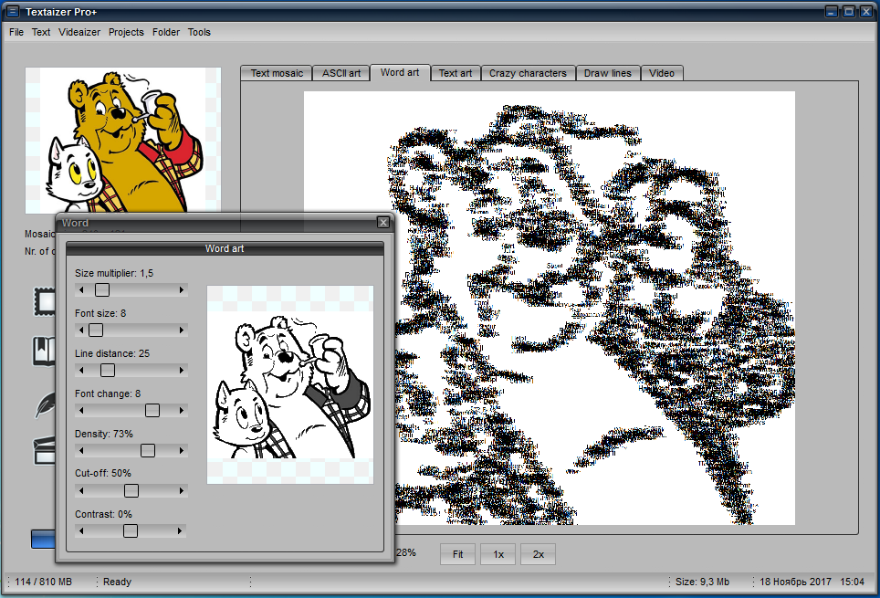Click the 'Contrast: 0%' label
Image resolution: width=880 pixels, height=598 pixels.
[103, 514]
